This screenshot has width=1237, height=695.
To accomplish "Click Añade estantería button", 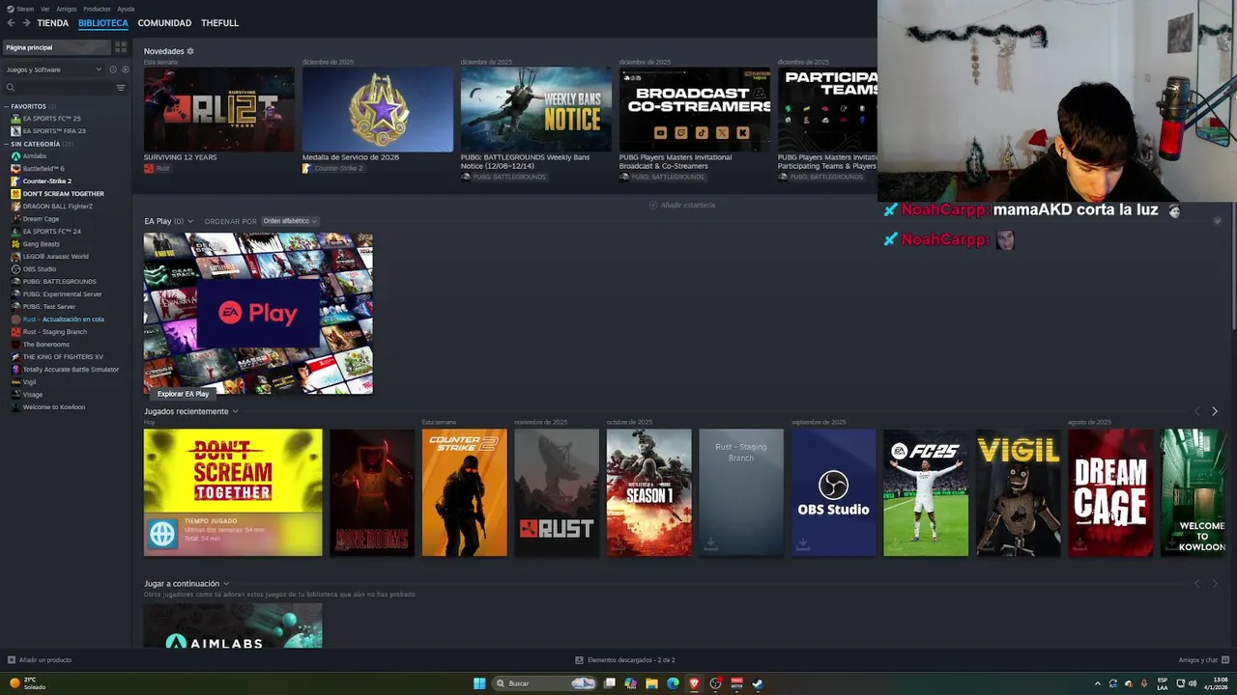I will click(x=682, y=205).
